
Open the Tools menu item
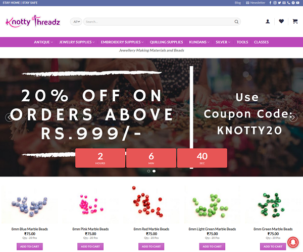tap(242, 42)
